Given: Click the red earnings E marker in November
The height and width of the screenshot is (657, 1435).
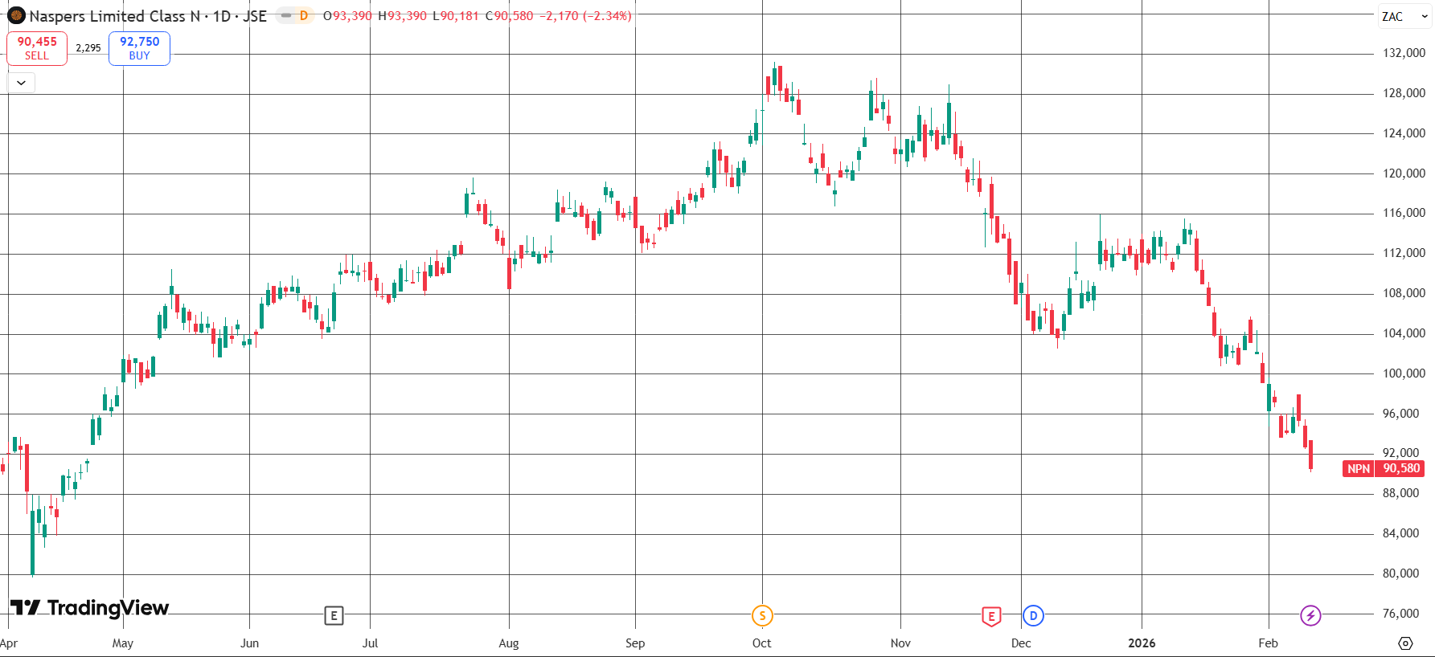Looking at the screenshot, I should pos(991,616).
